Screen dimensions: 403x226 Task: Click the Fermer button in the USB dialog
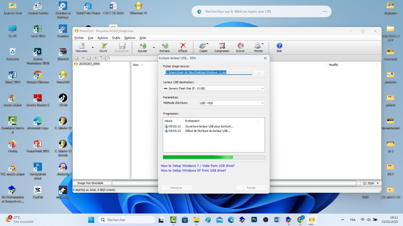pos(251,188)
